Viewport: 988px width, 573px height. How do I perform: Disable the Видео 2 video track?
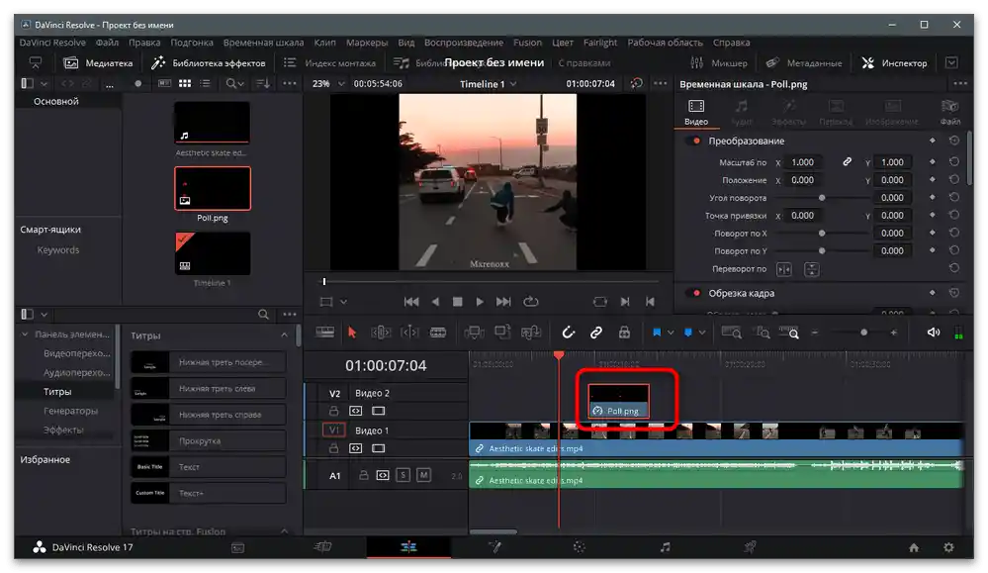[378, 411]
